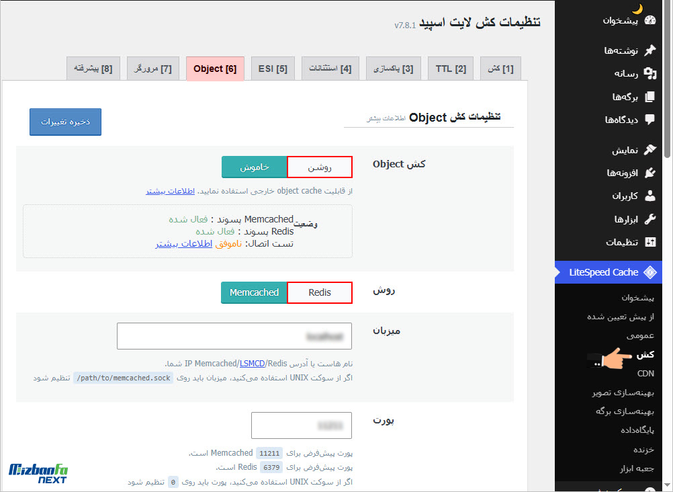This screenshot has height=492, width=673.
Task: Switch to the [1] کش tab
Action: (x=500, y=69)
